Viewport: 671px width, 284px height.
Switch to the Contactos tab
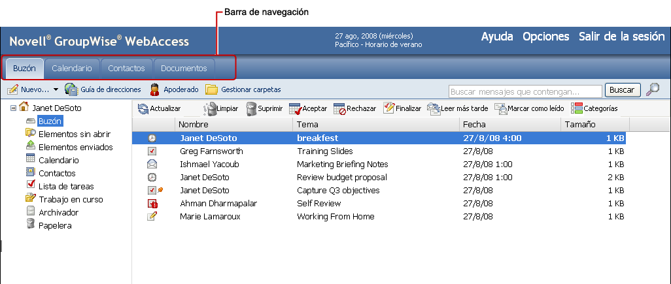click(x=126, y=69)
